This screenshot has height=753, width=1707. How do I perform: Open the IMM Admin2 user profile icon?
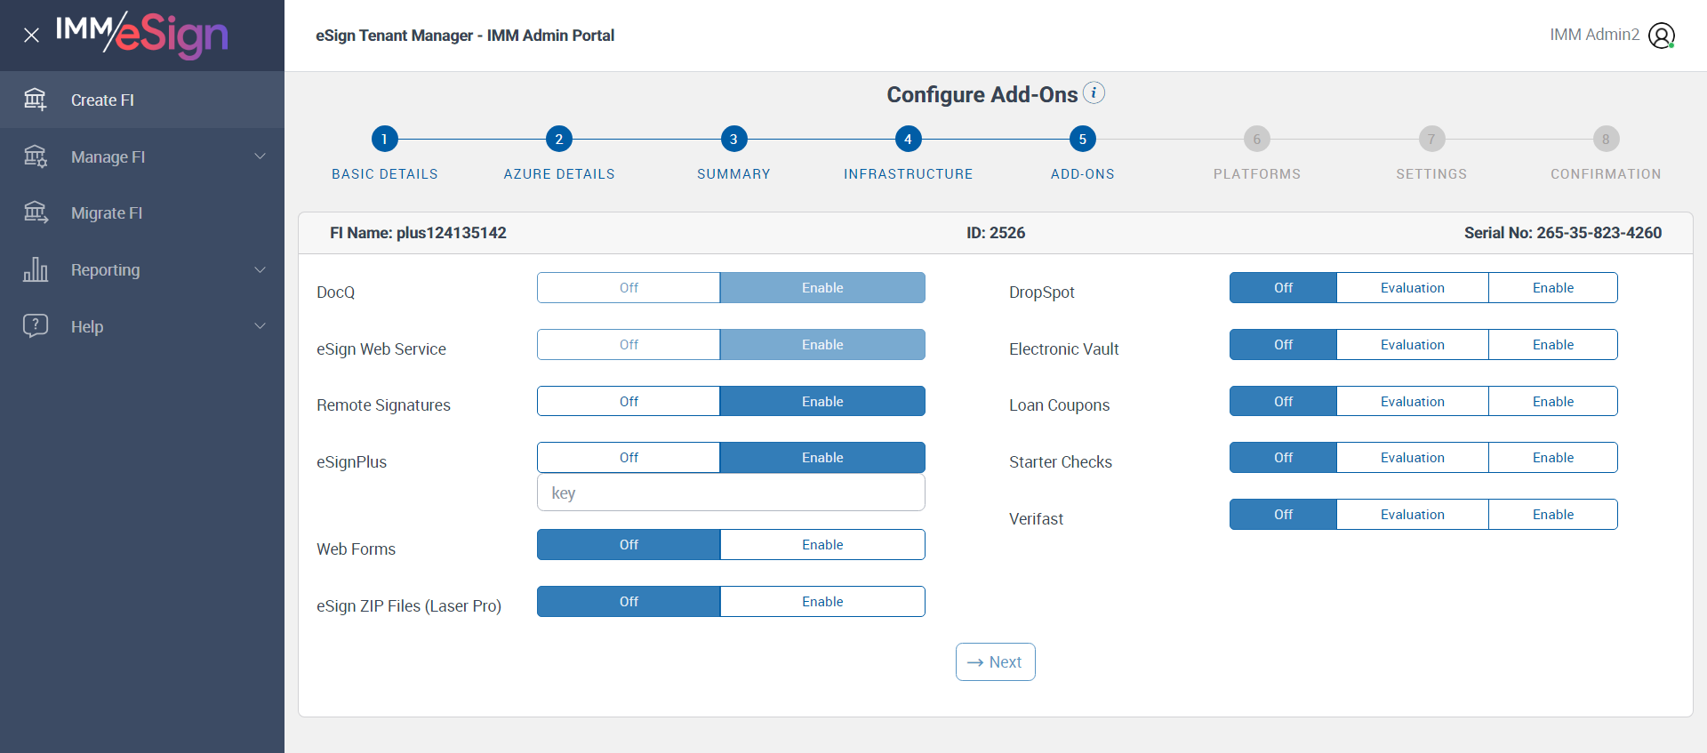click(1661, 36)
